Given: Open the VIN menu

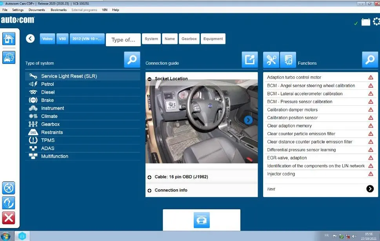Looking at the screenshot, I should pyautogui.click(x=105, y=10).
